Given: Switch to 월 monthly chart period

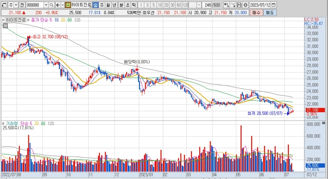Looking at the screenshot, I should [108, 5].
